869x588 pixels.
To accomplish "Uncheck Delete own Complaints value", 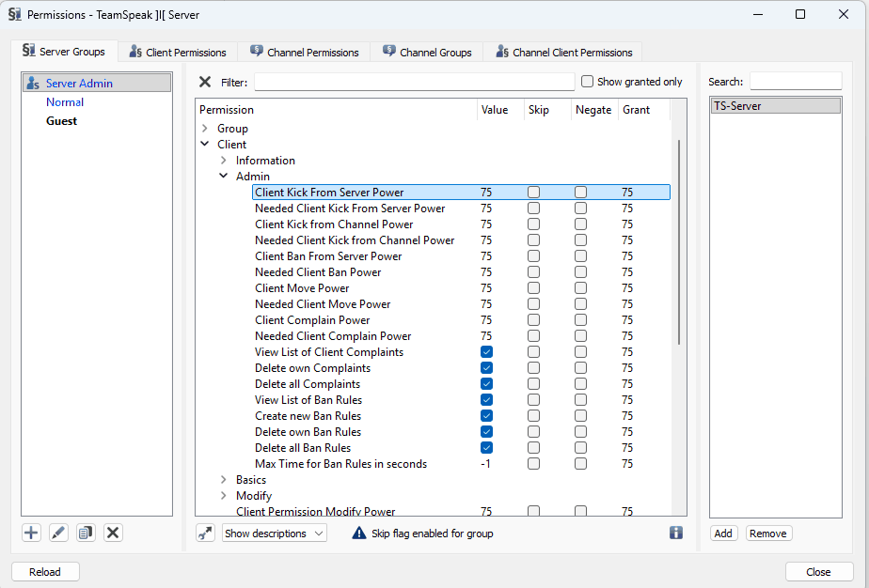I will point(486,368).
